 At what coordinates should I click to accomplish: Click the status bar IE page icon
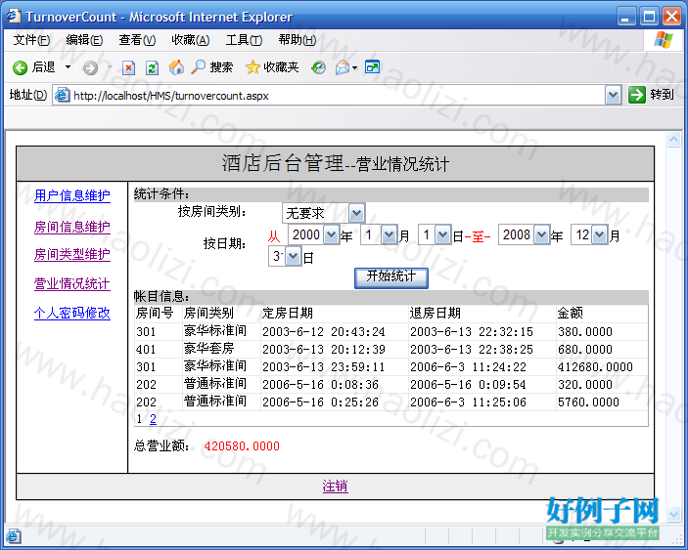coord(13,536)
